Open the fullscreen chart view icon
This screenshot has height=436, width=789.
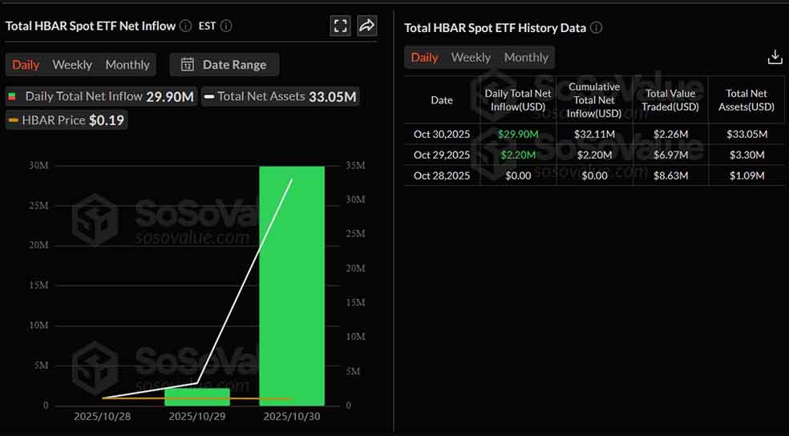coord(341,26)
